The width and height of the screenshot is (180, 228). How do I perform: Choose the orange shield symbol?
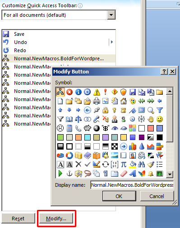124,92
